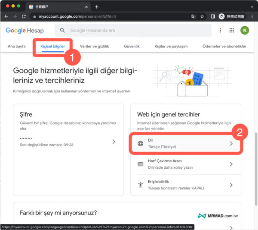Click the browser forward arrow

pyautogui.click(x=15, y=16)
